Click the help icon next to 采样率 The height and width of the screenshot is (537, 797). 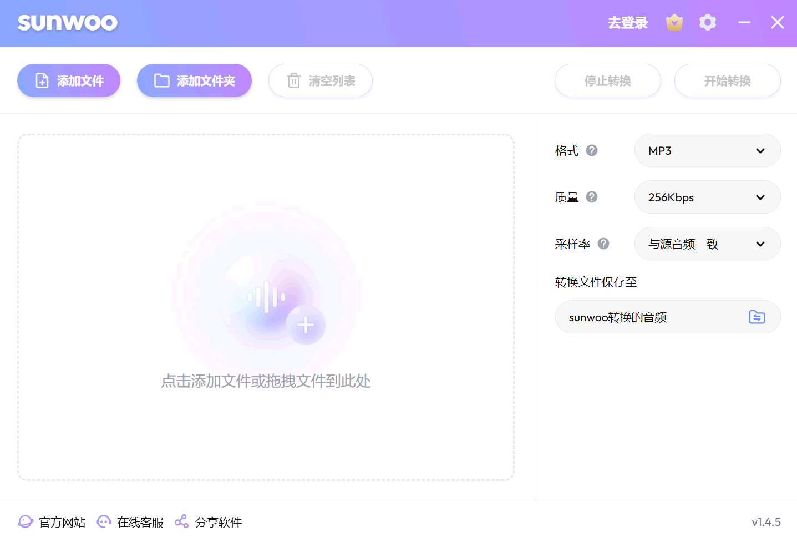point(603,244)
